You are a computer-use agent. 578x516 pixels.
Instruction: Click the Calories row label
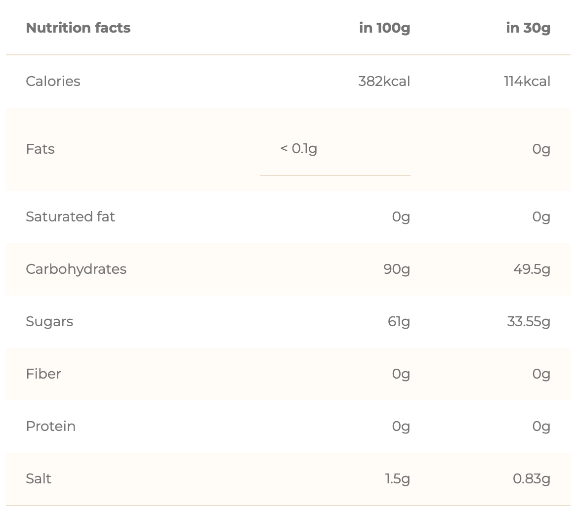[53, 81]
